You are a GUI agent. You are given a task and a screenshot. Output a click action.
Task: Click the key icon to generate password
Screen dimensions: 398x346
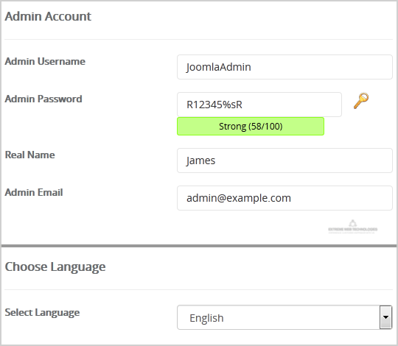pos(361,101)
